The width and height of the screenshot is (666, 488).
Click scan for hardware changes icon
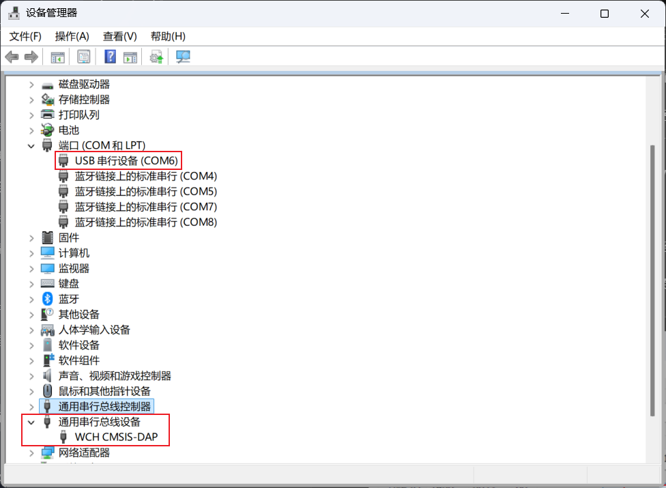coord(183,57)
